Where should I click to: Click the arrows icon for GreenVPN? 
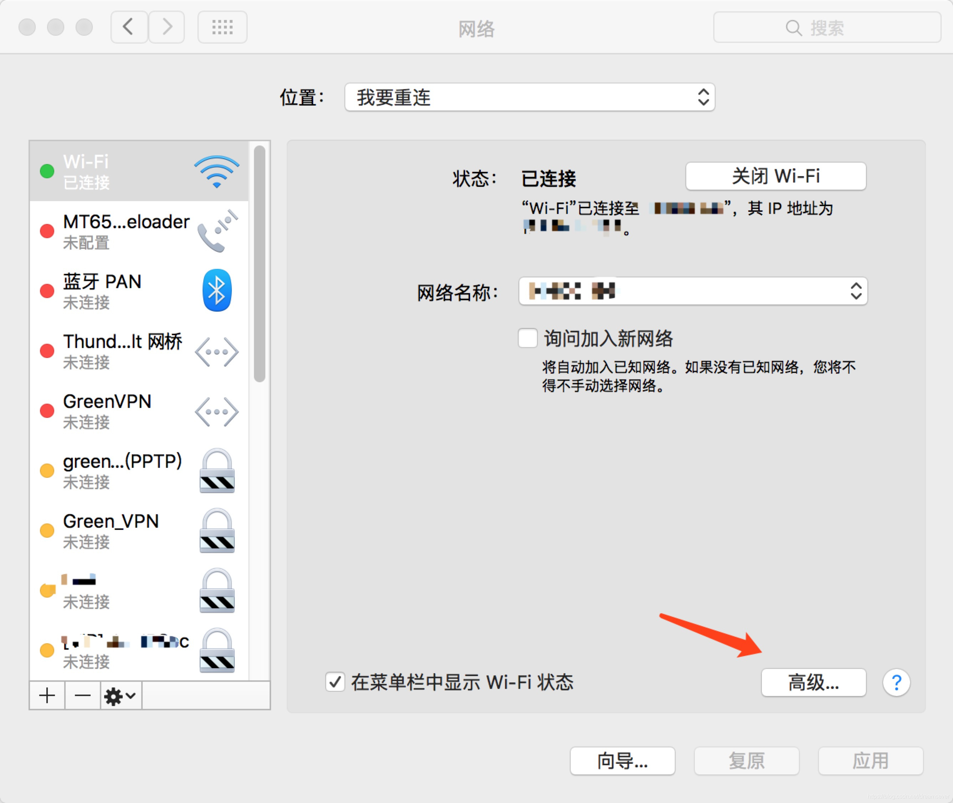tap(217, 412)
